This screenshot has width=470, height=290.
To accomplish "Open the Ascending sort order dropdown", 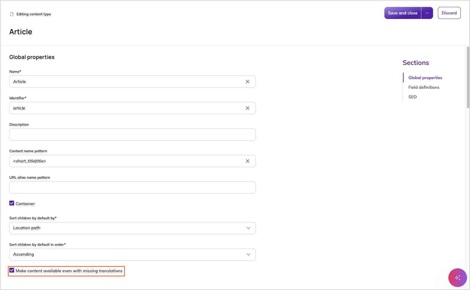I will (133, 255).
